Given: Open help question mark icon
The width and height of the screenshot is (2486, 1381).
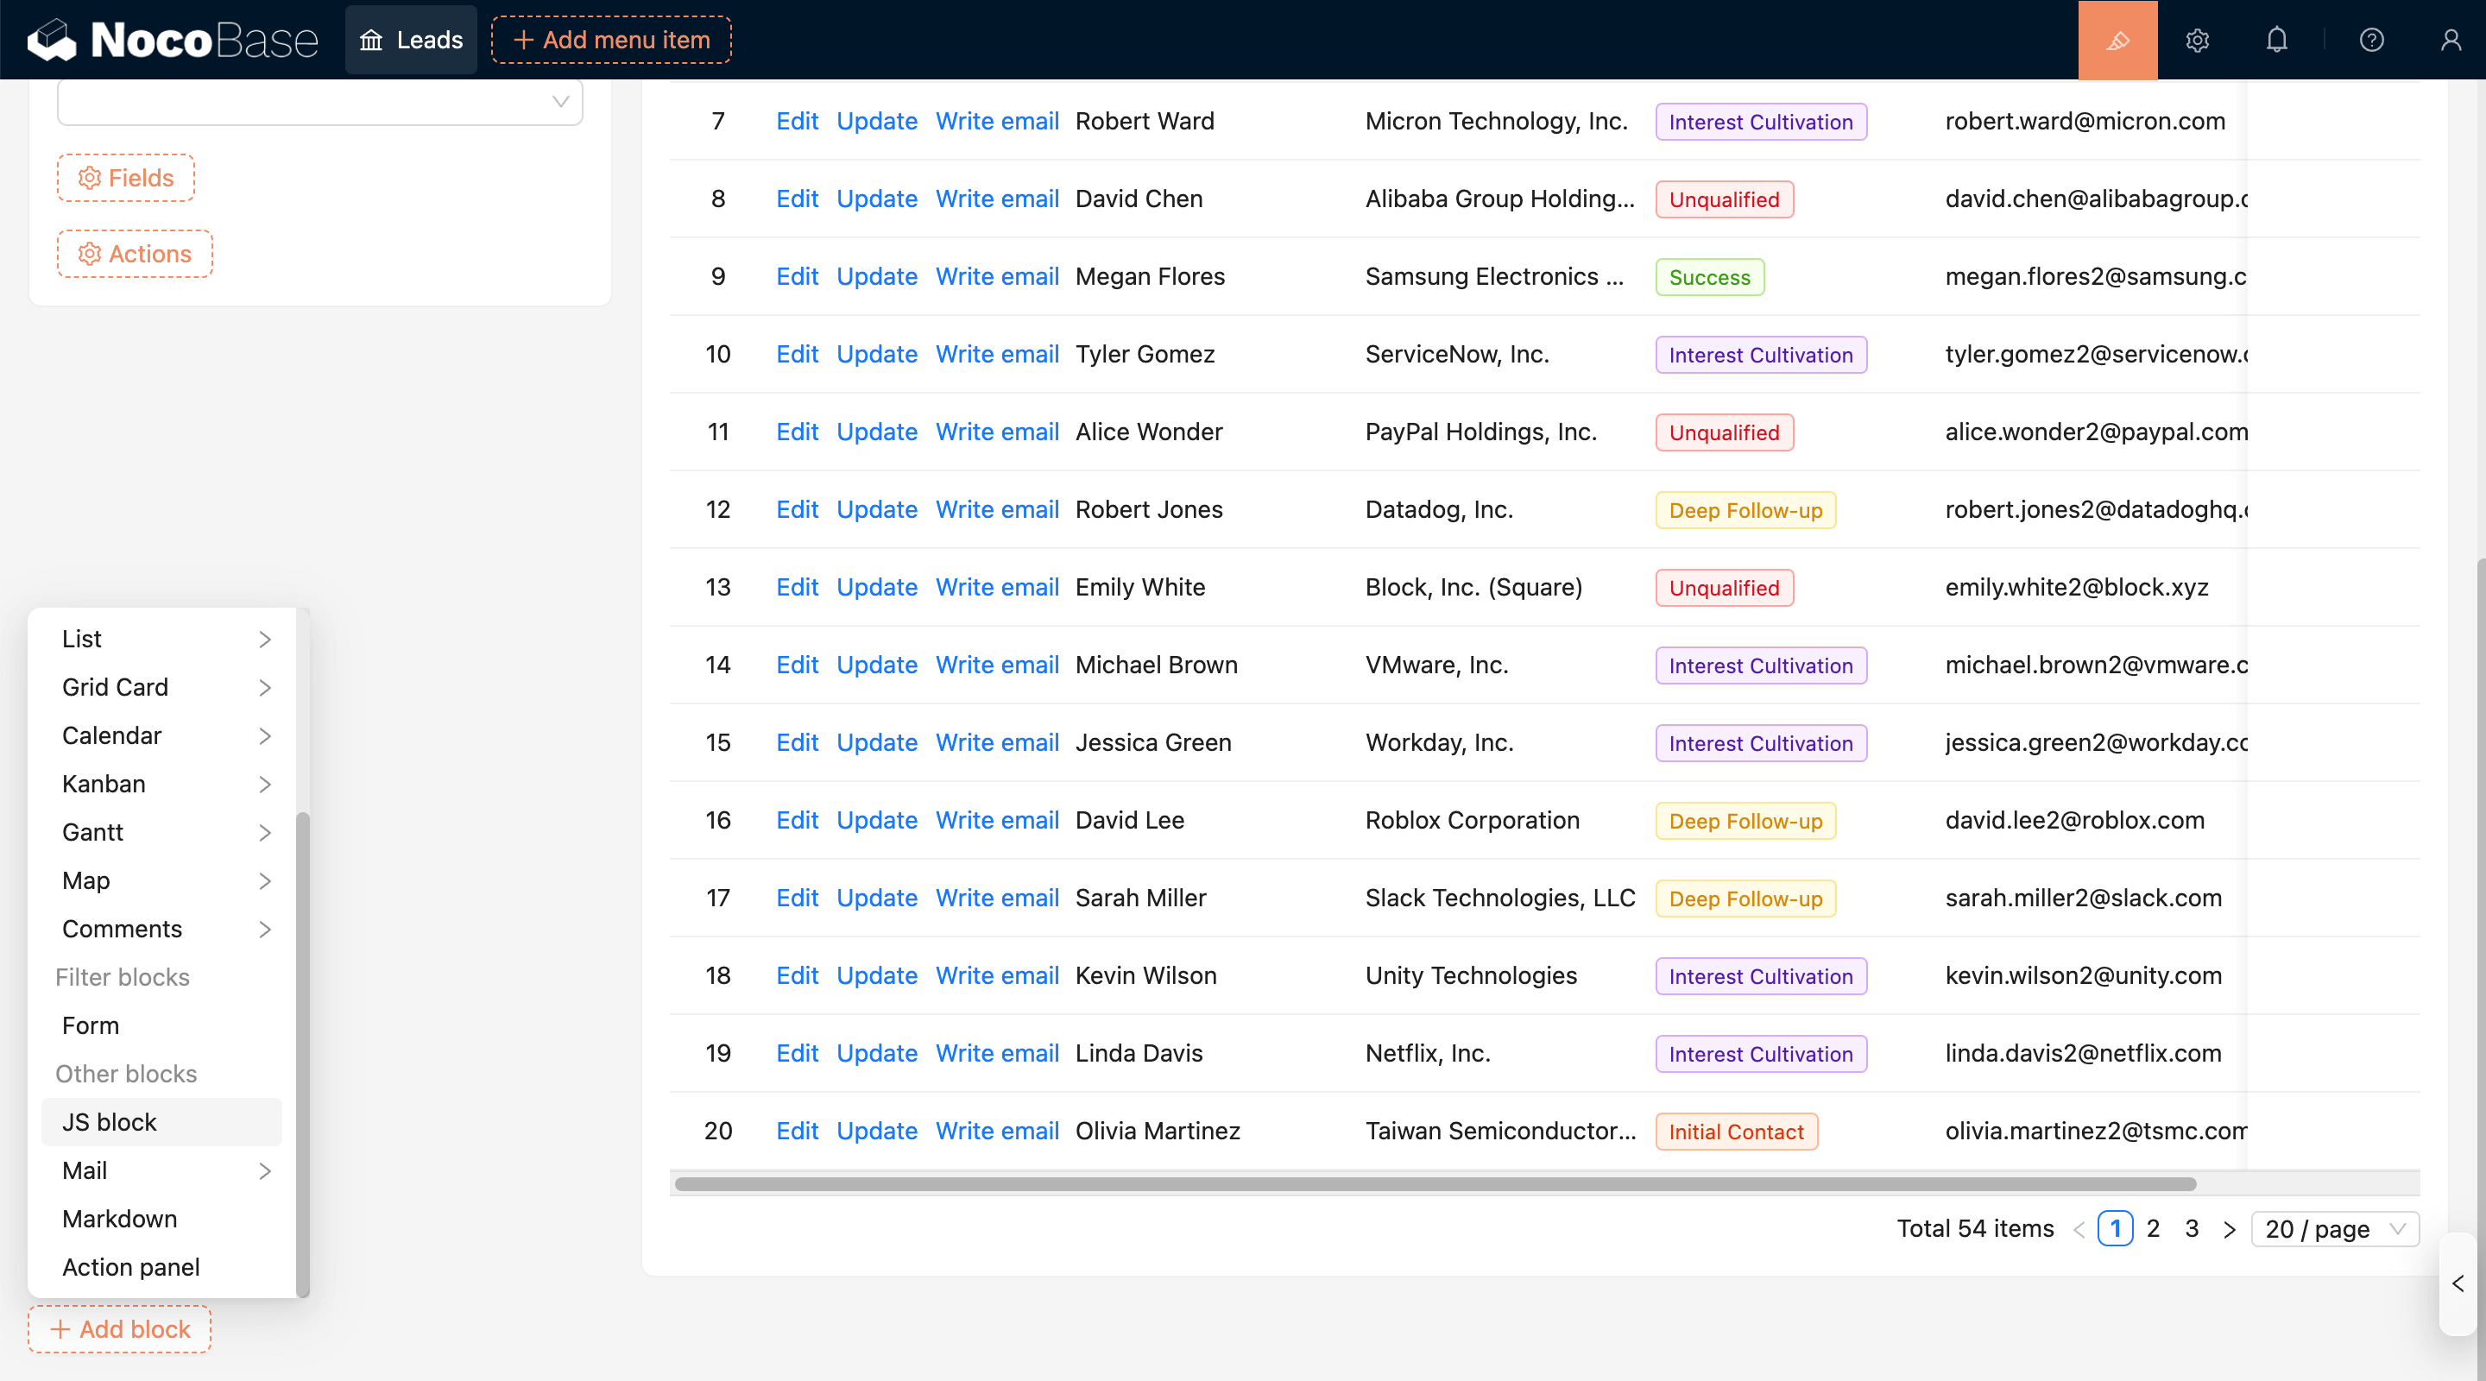Looking at the screenshot, I should point(2371,41).
